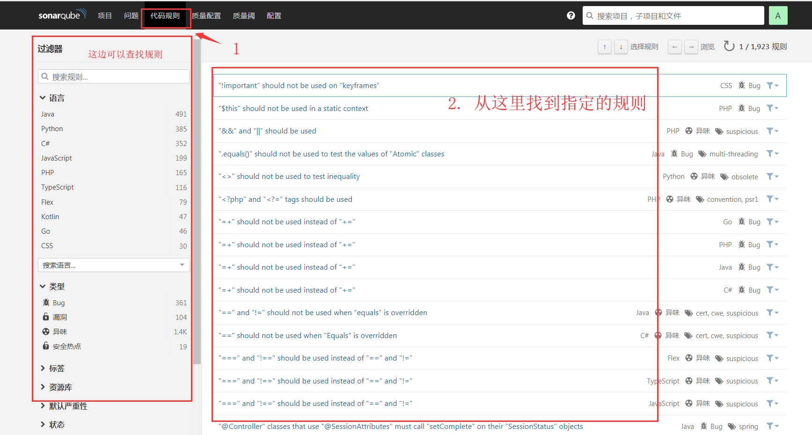
Task: Toggle the Java language filter
Action: coord(47,114)
